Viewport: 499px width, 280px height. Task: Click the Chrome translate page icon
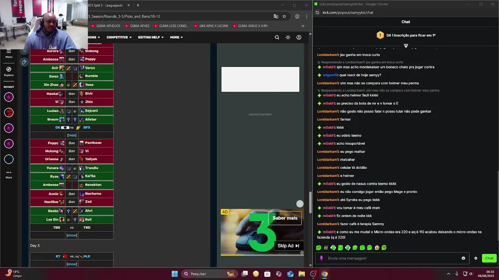point(276,16)
